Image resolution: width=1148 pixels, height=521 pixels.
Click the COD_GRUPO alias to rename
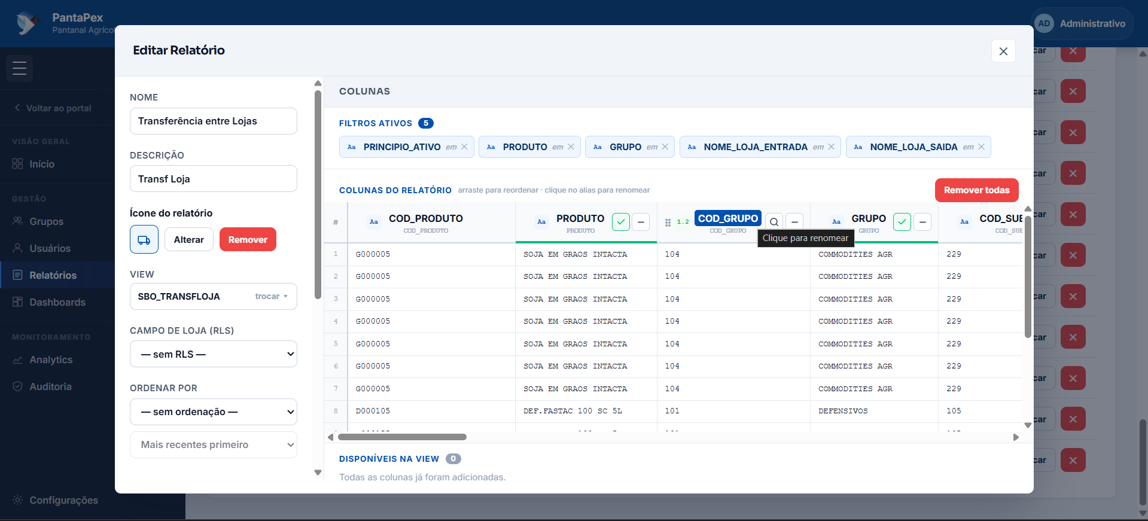[x=728, y=218]
